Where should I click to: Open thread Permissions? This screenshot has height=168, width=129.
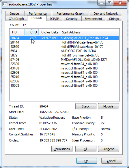tap(62, 149)
